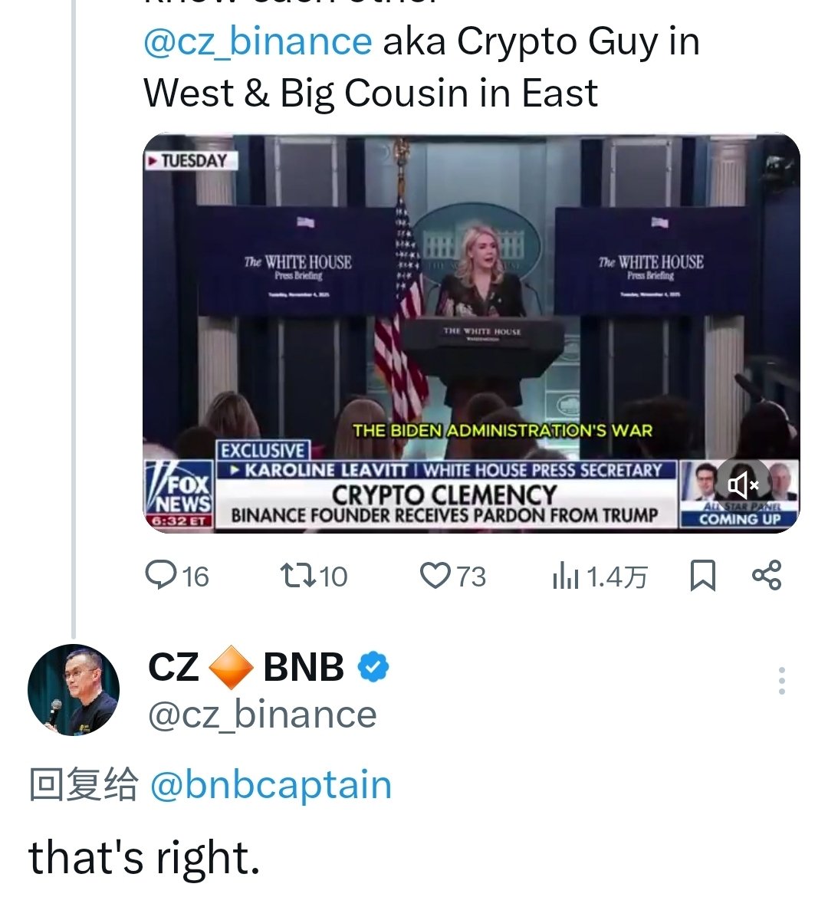
Task: Play the White House press briefing video
Action: (x=471, y=307)
